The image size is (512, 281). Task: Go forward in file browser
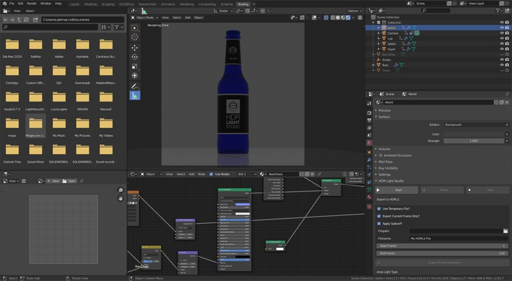[x=12, y=20]
